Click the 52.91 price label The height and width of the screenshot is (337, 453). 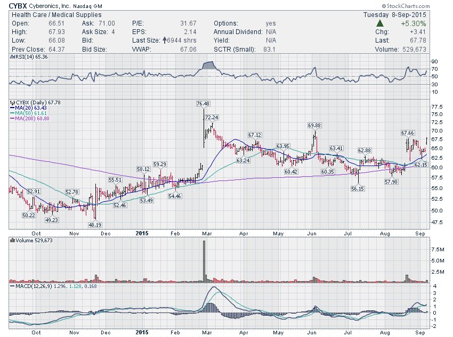34,192
